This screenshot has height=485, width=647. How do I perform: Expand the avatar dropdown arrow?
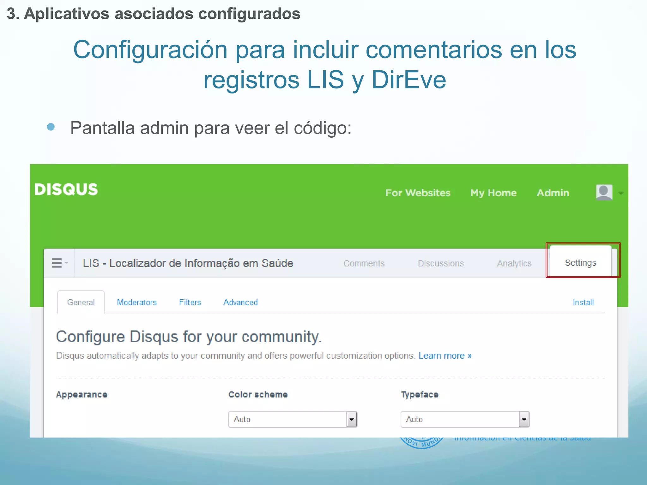tap(621, 193)
